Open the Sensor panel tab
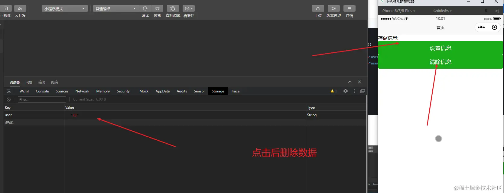This screenshot has width=504, height=193. [x=199, y=91]
